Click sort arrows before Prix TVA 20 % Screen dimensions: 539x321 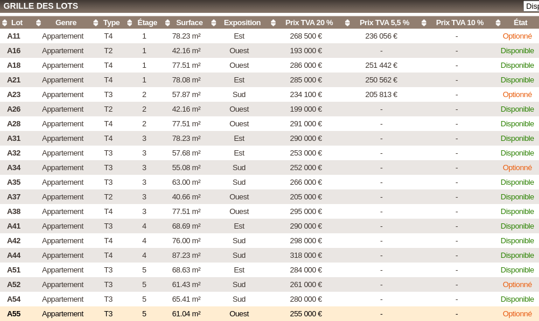(x=273, y=23)
